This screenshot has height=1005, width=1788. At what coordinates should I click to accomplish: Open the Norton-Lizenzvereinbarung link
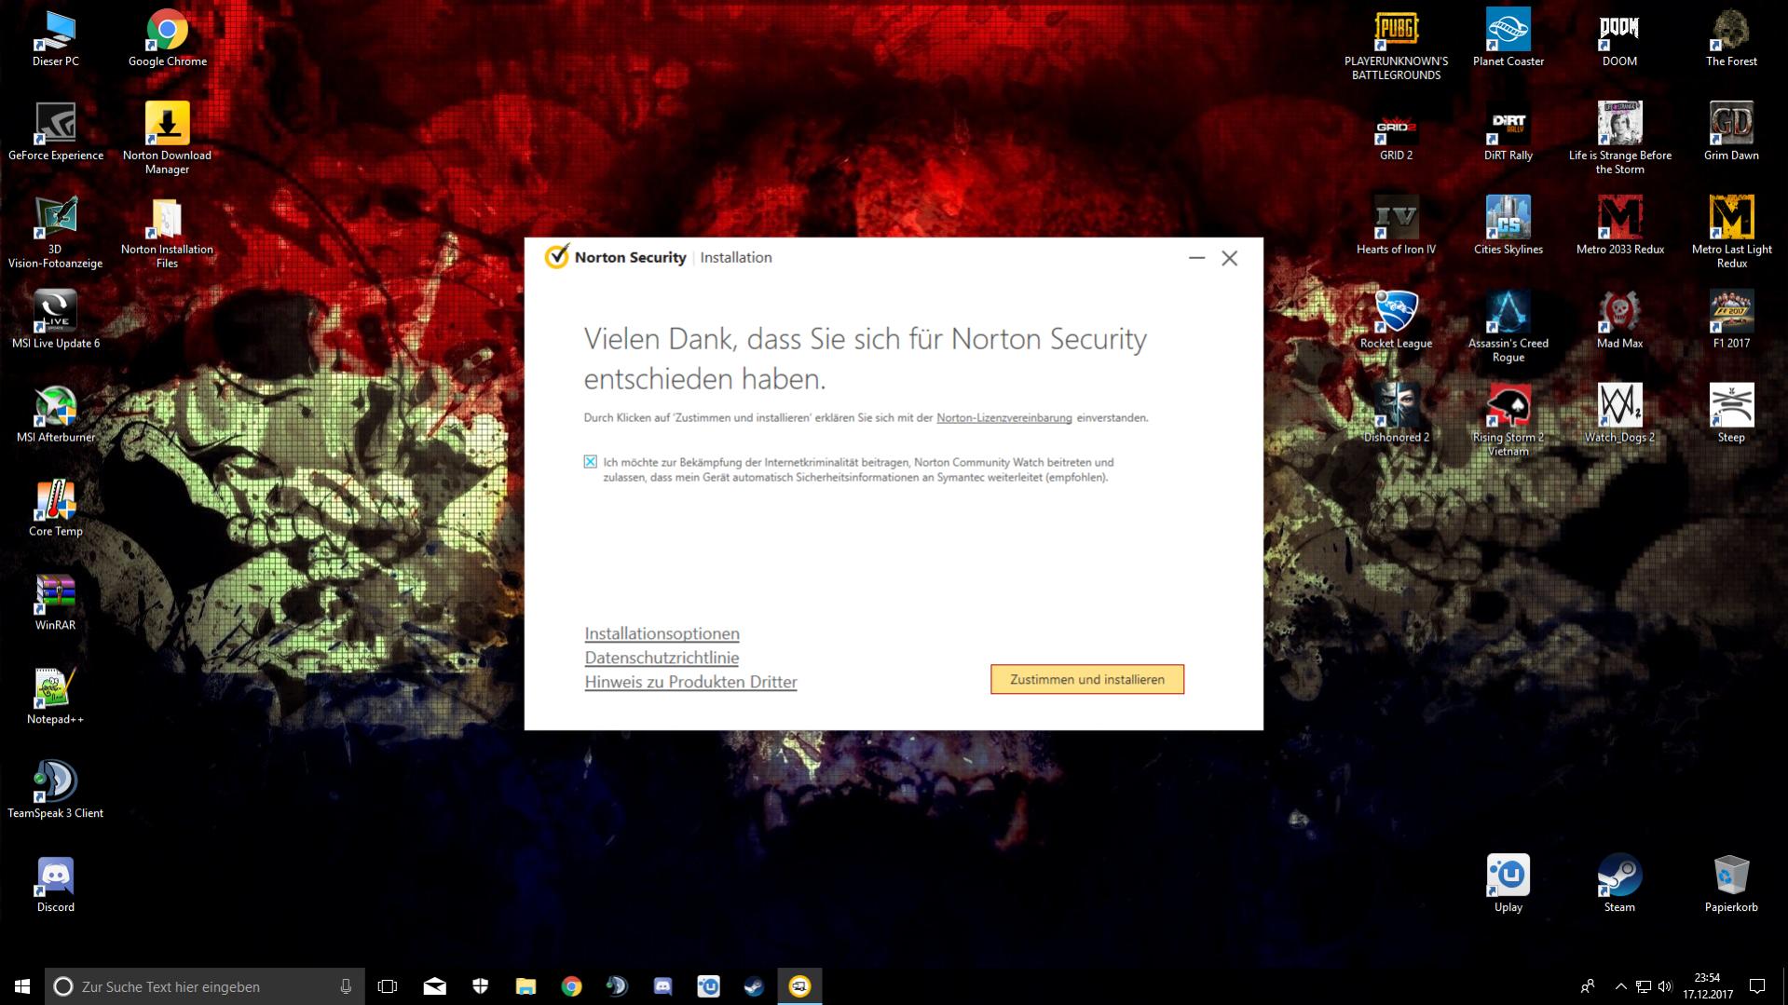[x=1004, y=417]
